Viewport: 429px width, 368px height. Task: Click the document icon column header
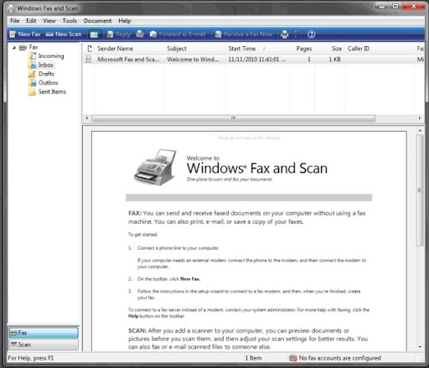pos(89,49)
